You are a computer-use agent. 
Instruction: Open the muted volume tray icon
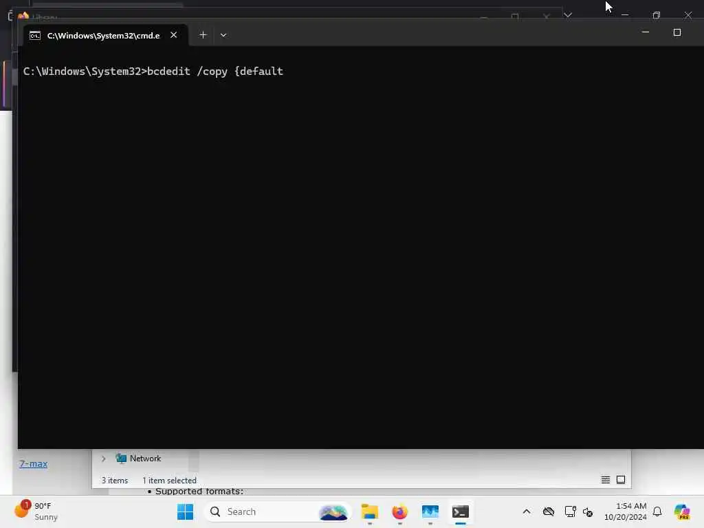tap(588, 511)
